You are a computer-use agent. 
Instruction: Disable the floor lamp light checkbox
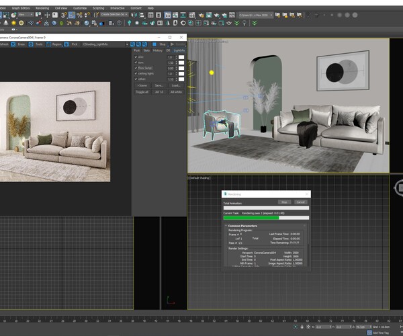[x=136, y=68]
